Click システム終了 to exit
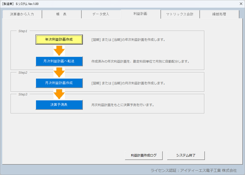Viewport: 245px width, 175px height. pos(186,155)
